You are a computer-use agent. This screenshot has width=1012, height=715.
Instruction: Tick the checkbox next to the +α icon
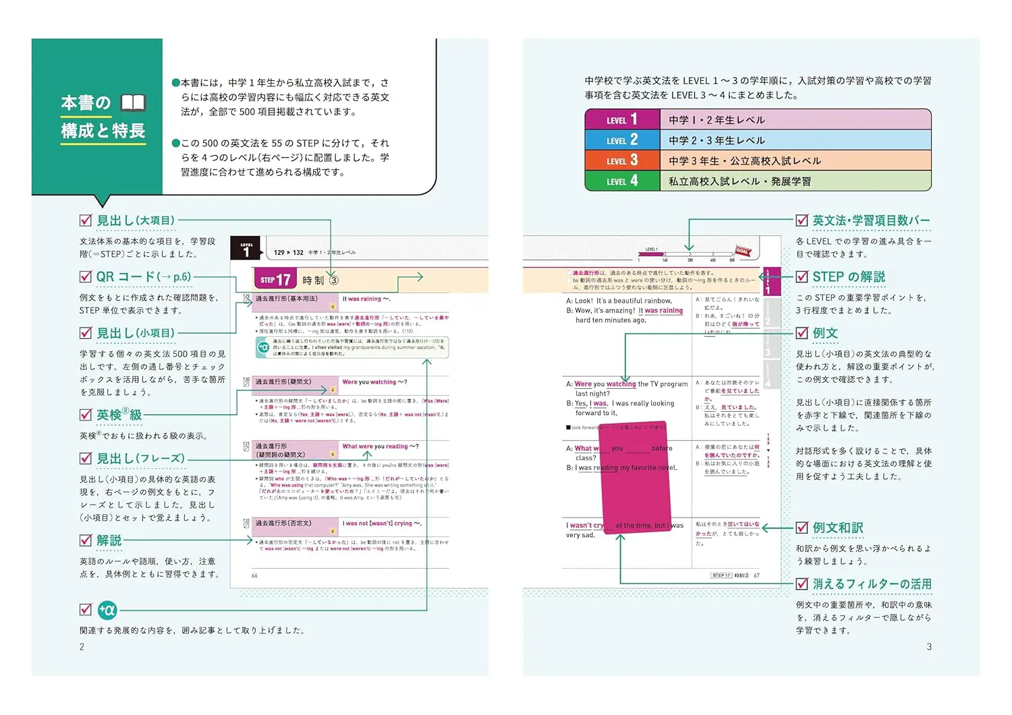click(86, 609)
